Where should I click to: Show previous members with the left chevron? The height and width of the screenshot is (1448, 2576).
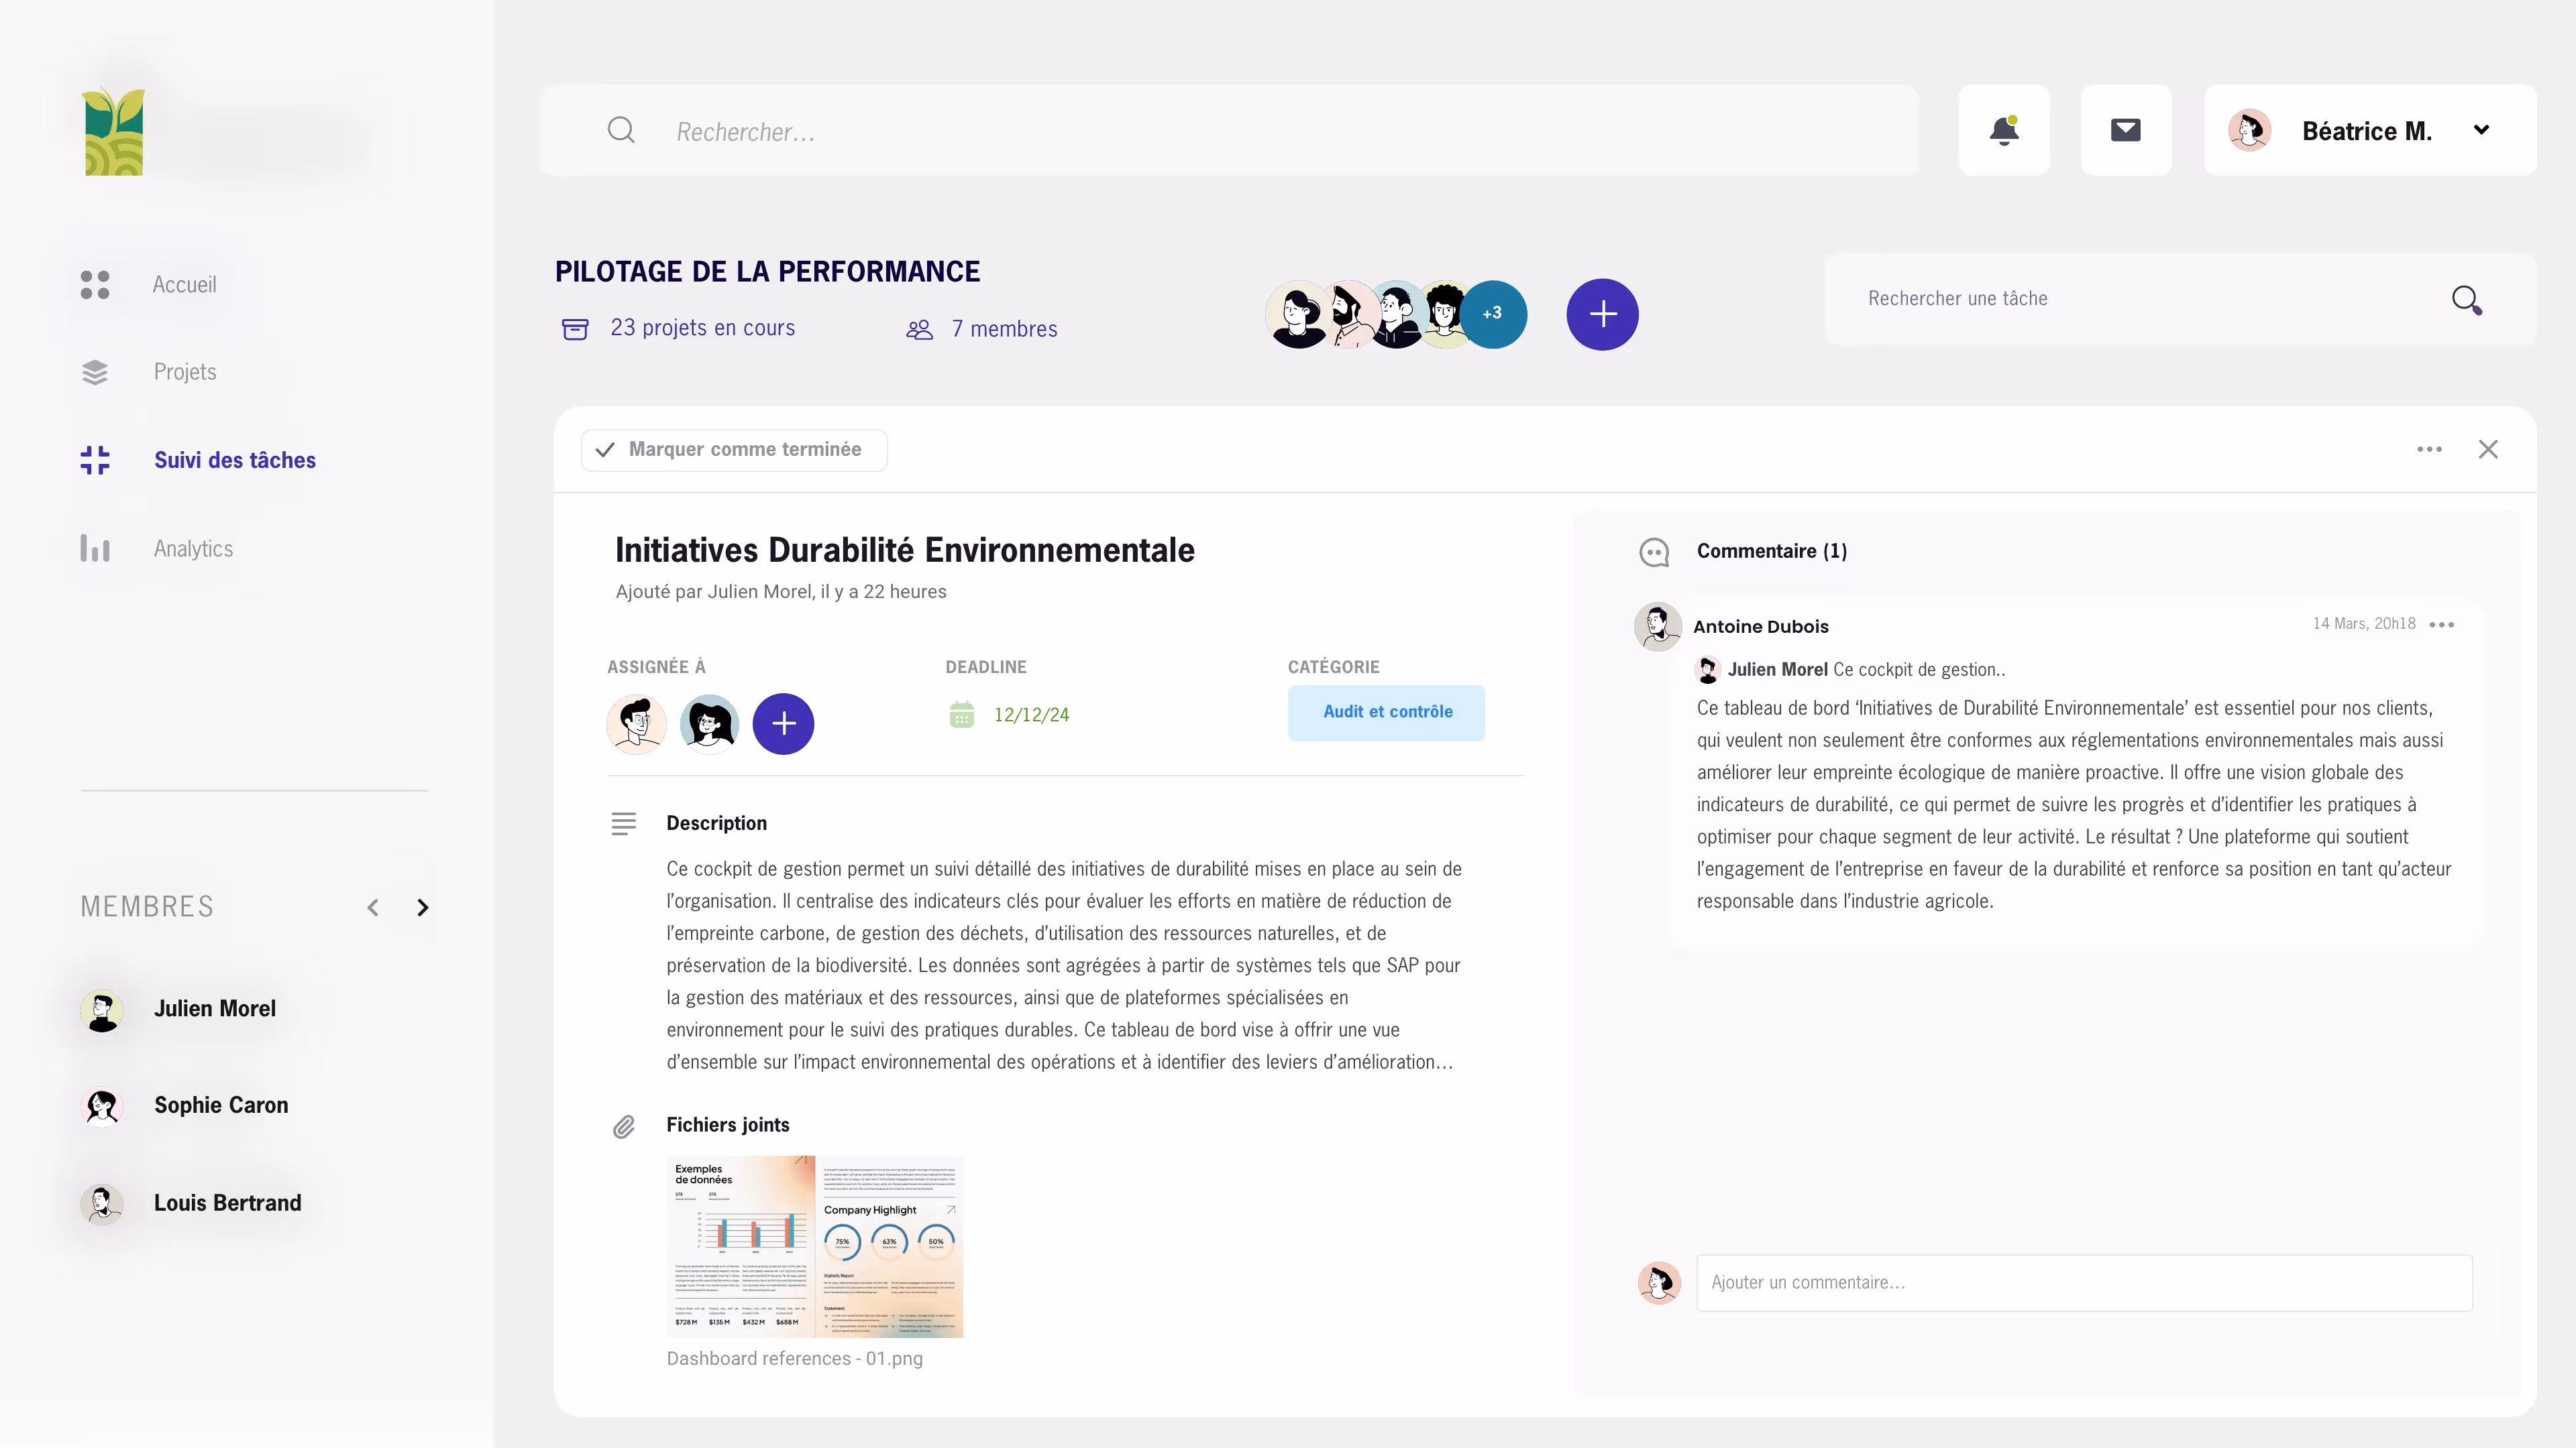373,908
